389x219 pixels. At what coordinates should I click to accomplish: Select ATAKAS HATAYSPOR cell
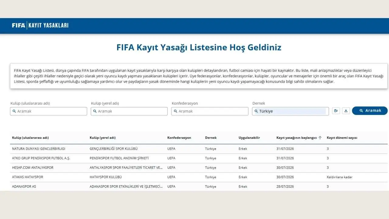(x=28, y=177)
